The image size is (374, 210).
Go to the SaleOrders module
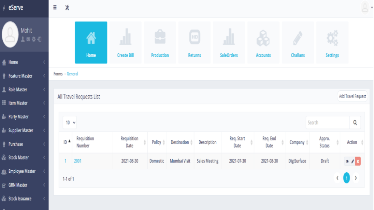[x=229, y=42]
